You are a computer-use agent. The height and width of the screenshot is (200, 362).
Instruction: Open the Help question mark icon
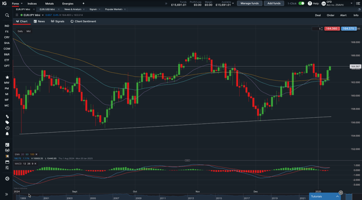(310, 3)
